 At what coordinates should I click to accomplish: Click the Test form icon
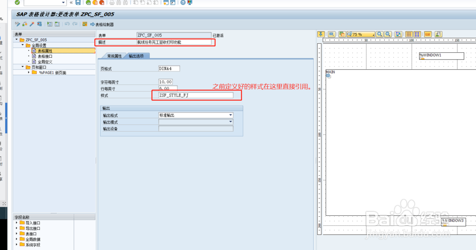point(39,24)
